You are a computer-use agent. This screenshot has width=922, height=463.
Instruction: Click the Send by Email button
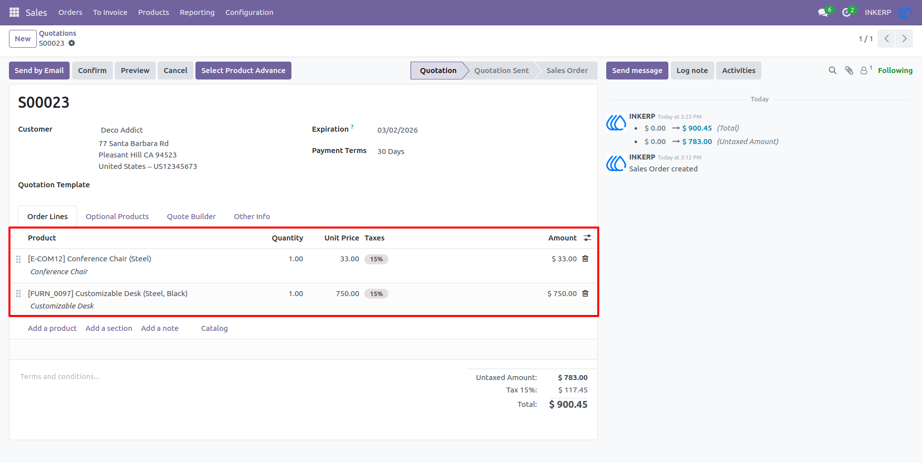(x=39, y=71)
